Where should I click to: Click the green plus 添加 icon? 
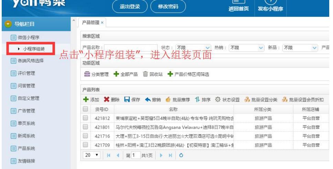[x=85, y=100]
